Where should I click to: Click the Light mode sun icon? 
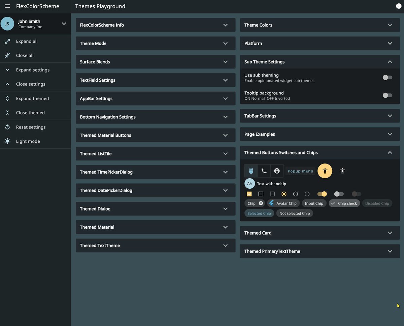[x=7, y=141]
